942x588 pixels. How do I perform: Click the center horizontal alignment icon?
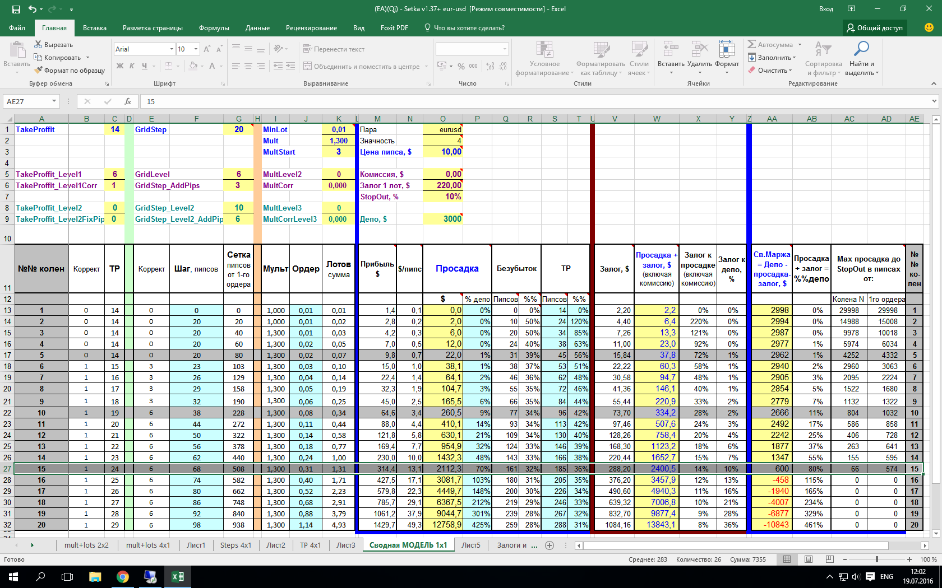pos(248,66)
